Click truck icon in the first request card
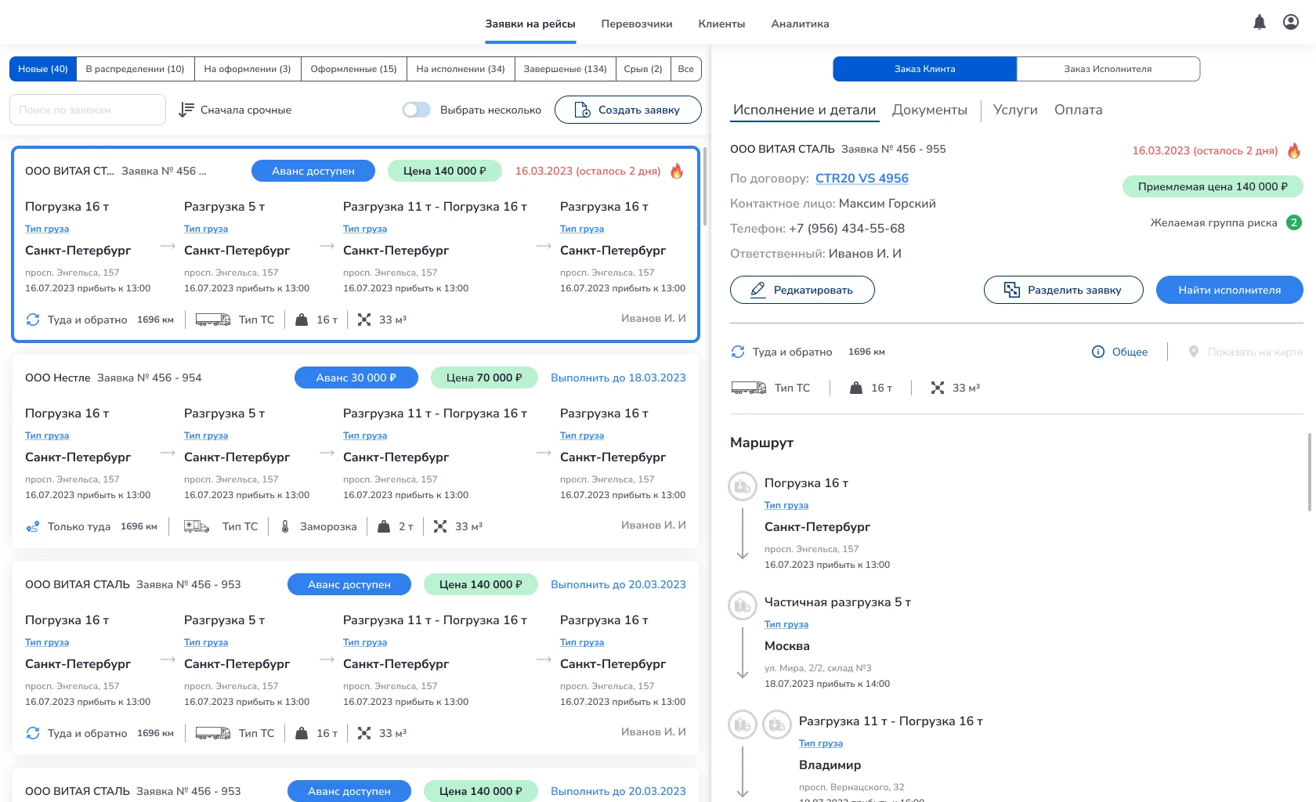Image resolution: width=1316 pixels, height=802 pixels. [x=212, y=320]
